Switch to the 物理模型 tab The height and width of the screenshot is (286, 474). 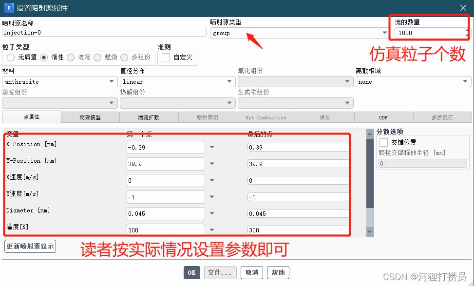point(90,117)
